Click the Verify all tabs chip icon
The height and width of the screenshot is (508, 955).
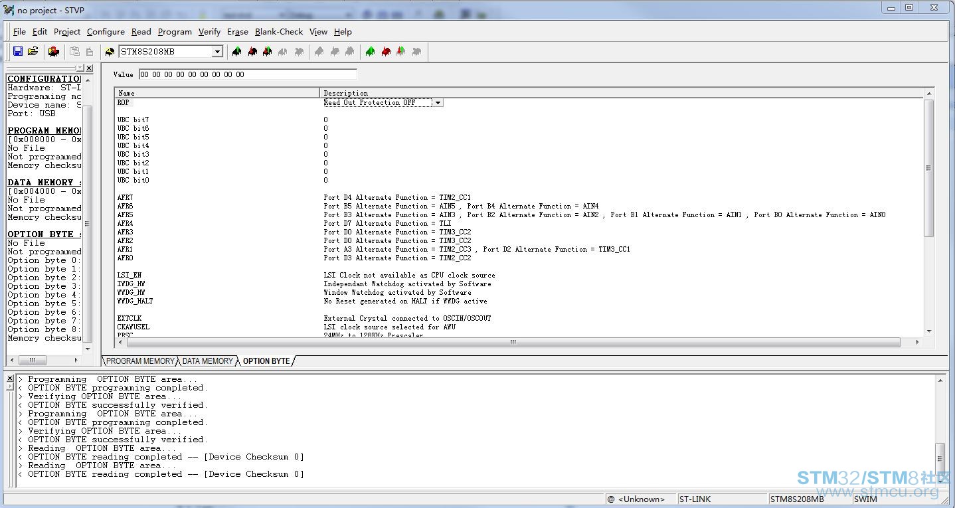(400, 52)
